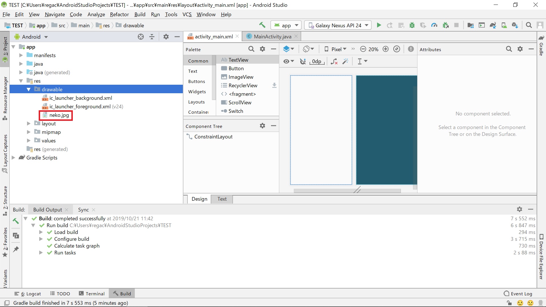546x307 pixels.
Task: Click the Make Project hammer icon
Action: click(262, 25)
